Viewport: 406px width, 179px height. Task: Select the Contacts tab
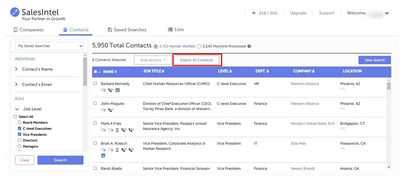click(76, 30)
